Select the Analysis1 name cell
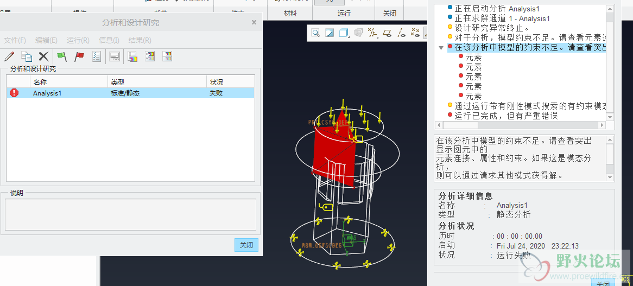633x286 pixels. click(x=47, y=93)
